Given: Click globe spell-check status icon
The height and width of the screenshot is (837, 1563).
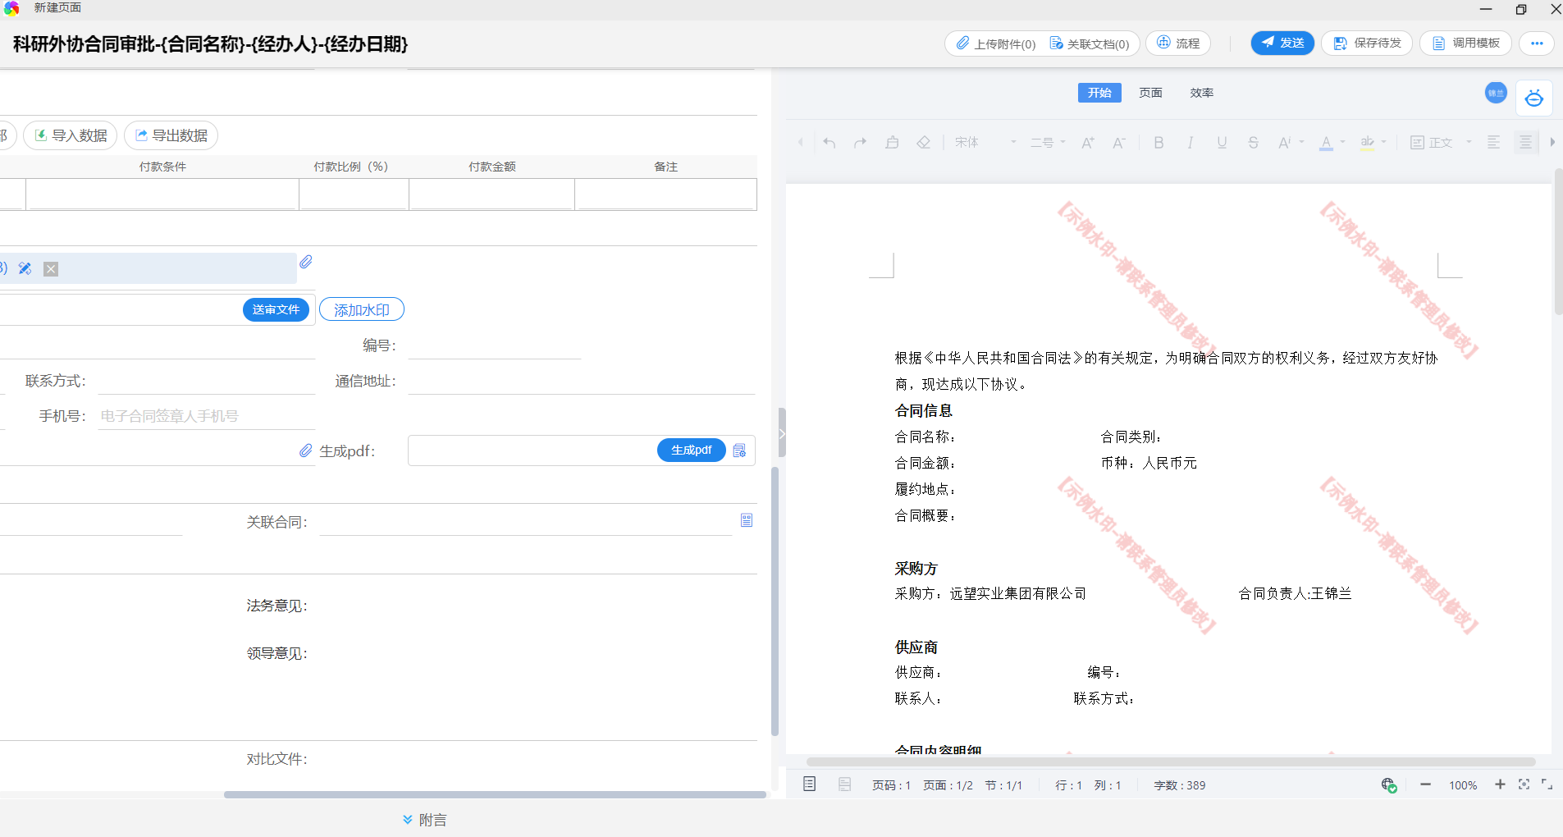Looking at the screenshot, I should [x=1388, y=785].
